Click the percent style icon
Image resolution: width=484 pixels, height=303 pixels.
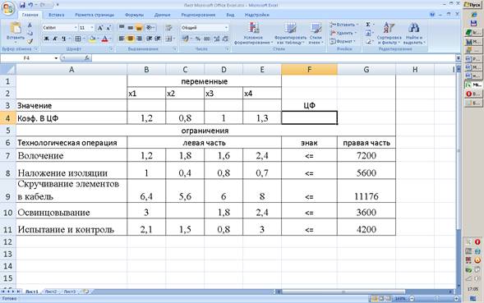198,39
